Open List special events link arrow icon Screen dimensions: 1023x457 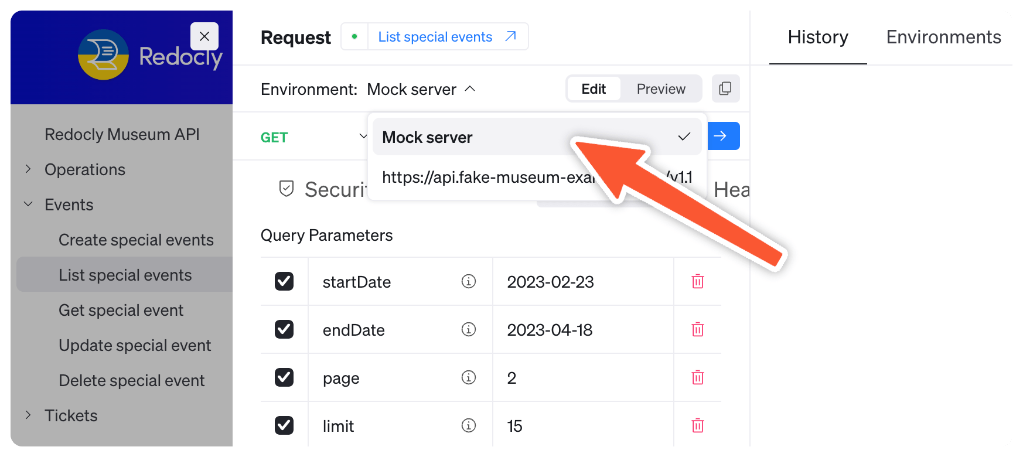[x=511, y=36]
